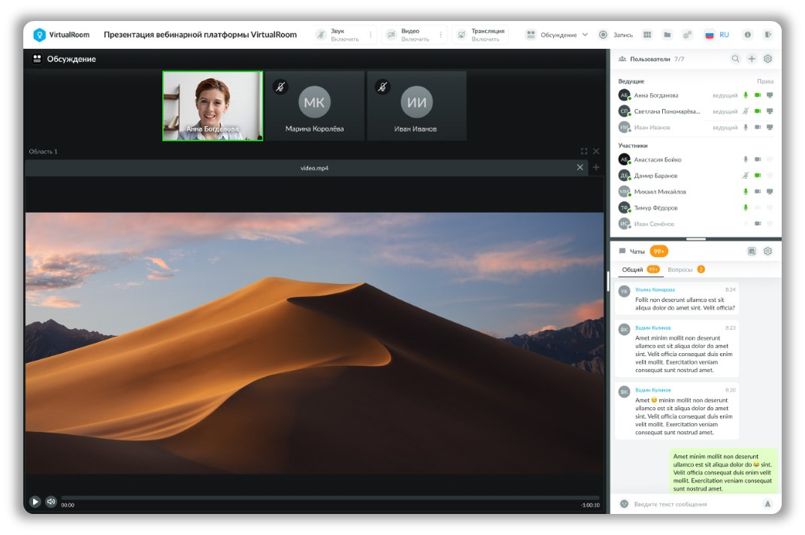Click the grid layout icon beside Запись
Viewport: 805px width, 535px height.
click(x=647, y=35)
